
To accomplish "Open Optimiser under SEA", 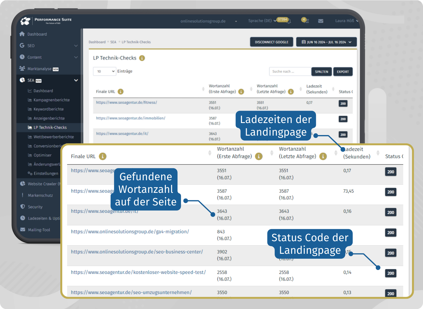I will [x=43, y=155].
